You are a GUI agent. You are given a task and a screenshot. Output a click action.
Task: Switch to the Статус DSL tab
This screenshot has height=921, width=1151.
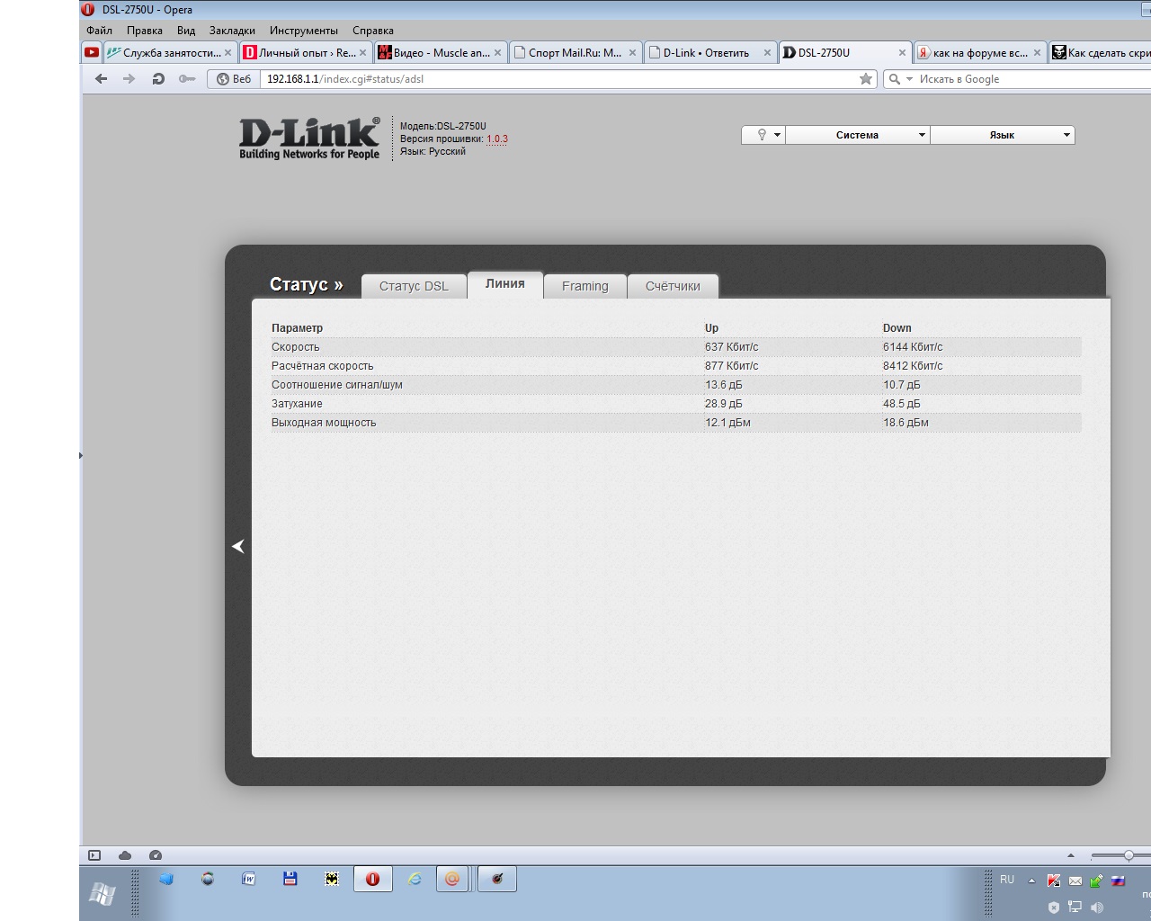pos(414,286)
